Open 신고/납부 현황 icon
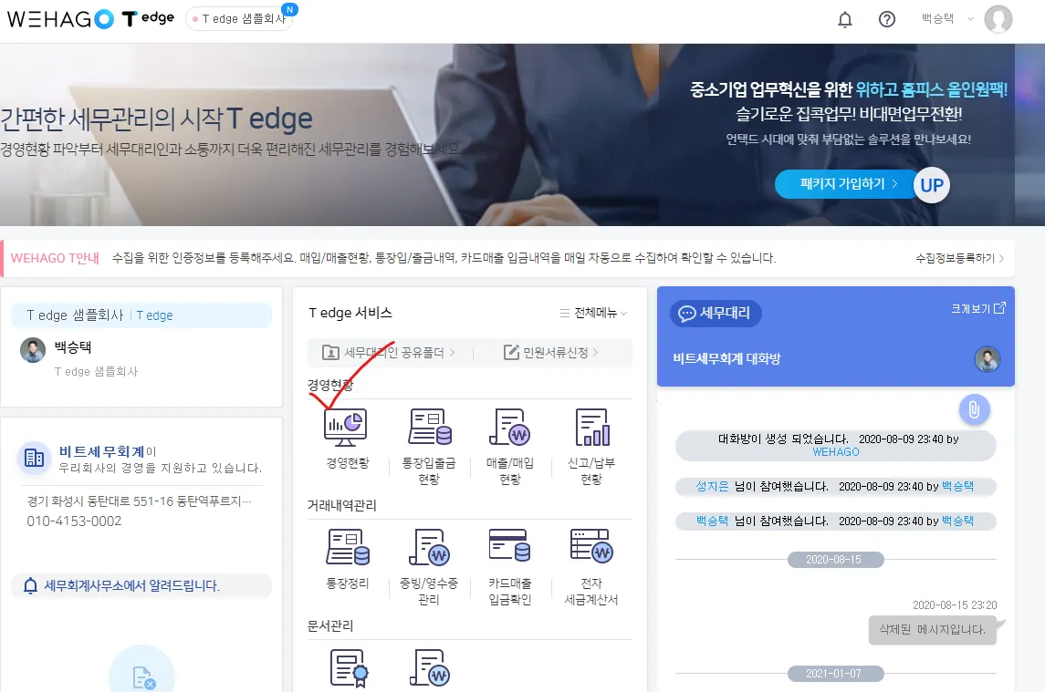 click(x=591, y=428)
